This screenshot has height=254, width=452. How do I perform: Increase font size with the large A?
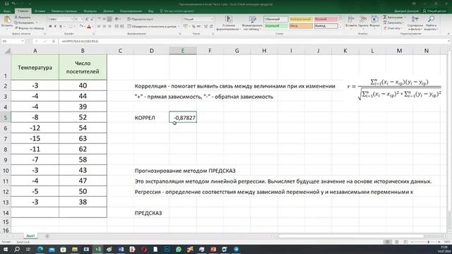(x=87, y=19)
